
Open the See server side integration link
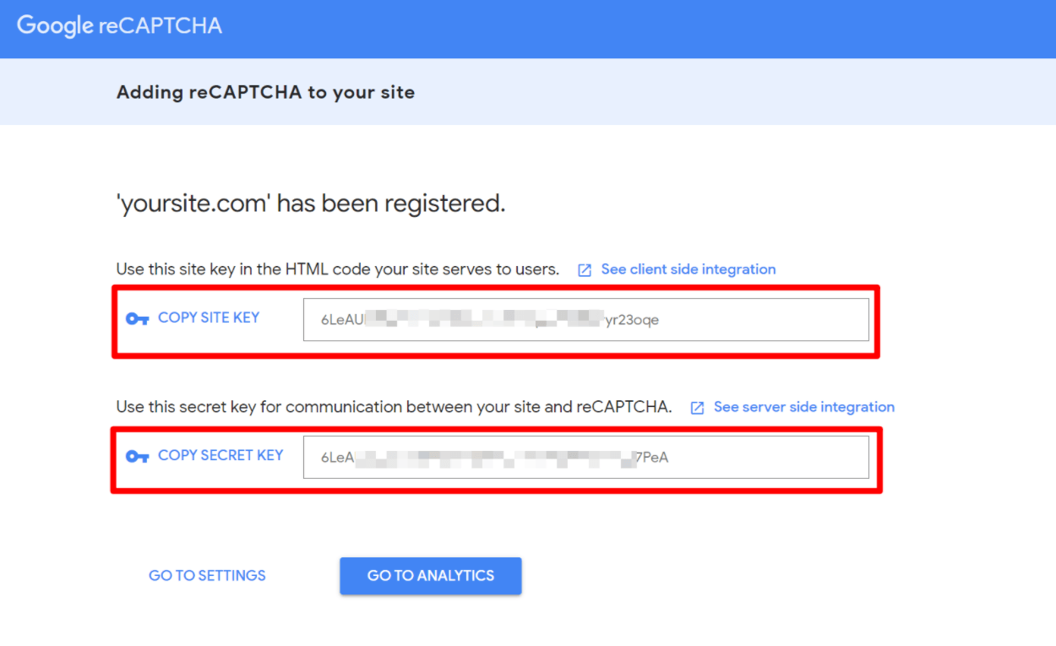pyautogui.click(x=804, y=407)
